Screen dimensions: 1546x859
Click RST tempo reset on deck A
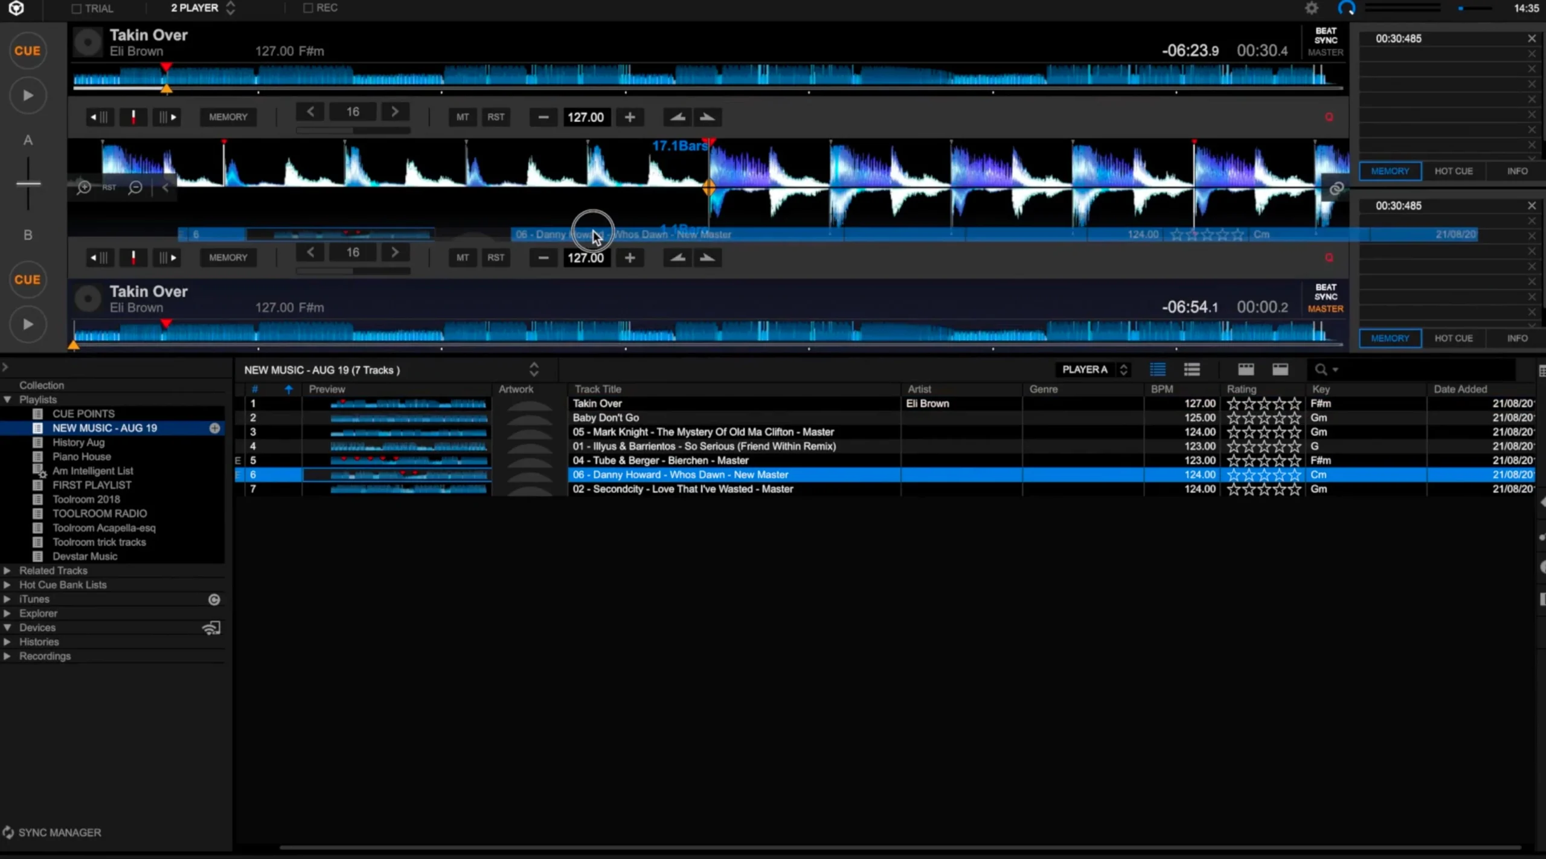coord(496,117)
